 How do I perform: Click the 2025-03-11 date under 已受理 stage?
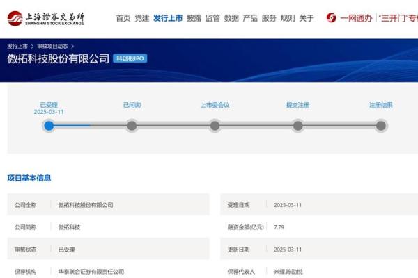coord(49,112)
